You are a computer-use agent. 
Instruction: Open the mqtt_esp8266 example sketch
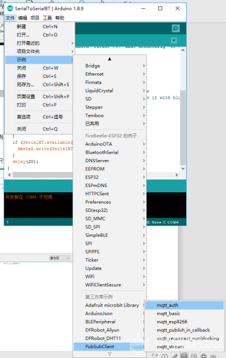click(x=184, y=322)
